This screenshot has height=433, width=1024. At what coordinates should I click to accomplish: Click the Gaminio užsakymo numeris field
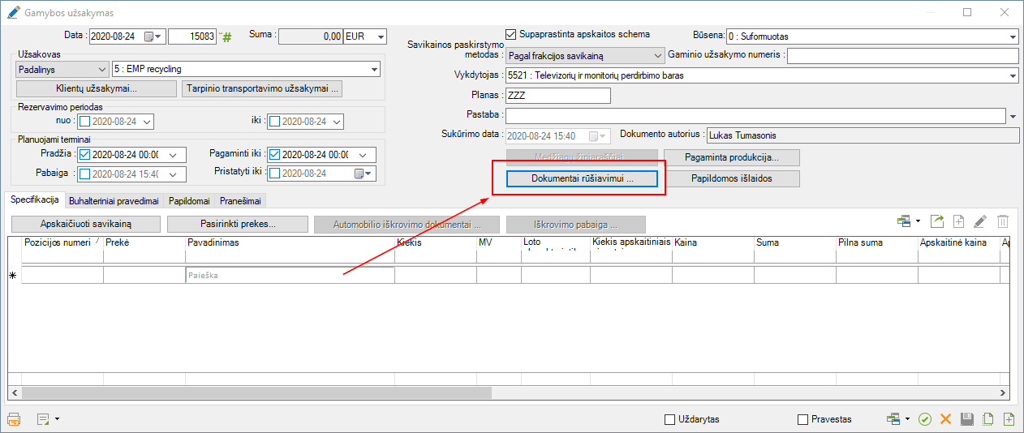tap(902, 56)
